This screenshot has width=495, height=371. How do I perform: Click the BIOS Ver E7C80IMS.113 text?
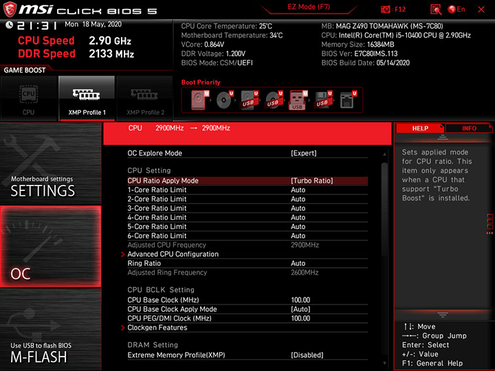pyautogui.click(x=360, y=54)
